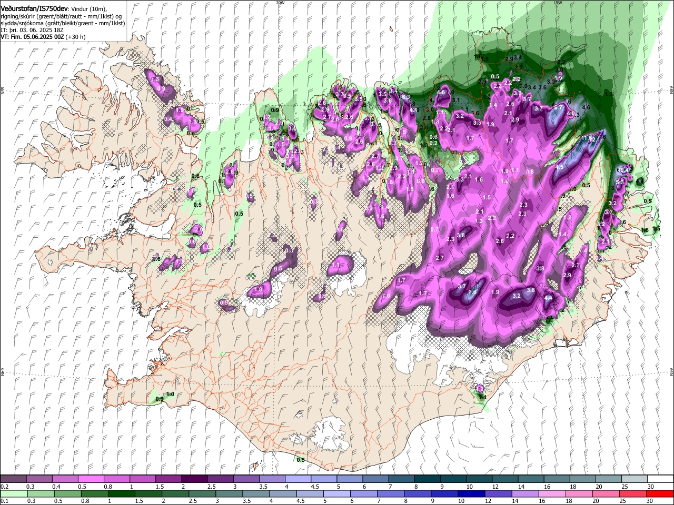Click the 'VT: Fim. 05.06.2025 00Z (+30 h)' line

(43, 37)
